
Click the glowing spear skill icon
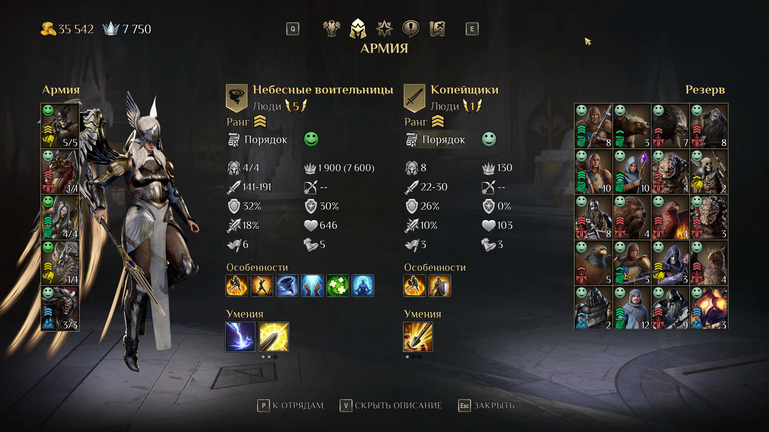[274, 337]
